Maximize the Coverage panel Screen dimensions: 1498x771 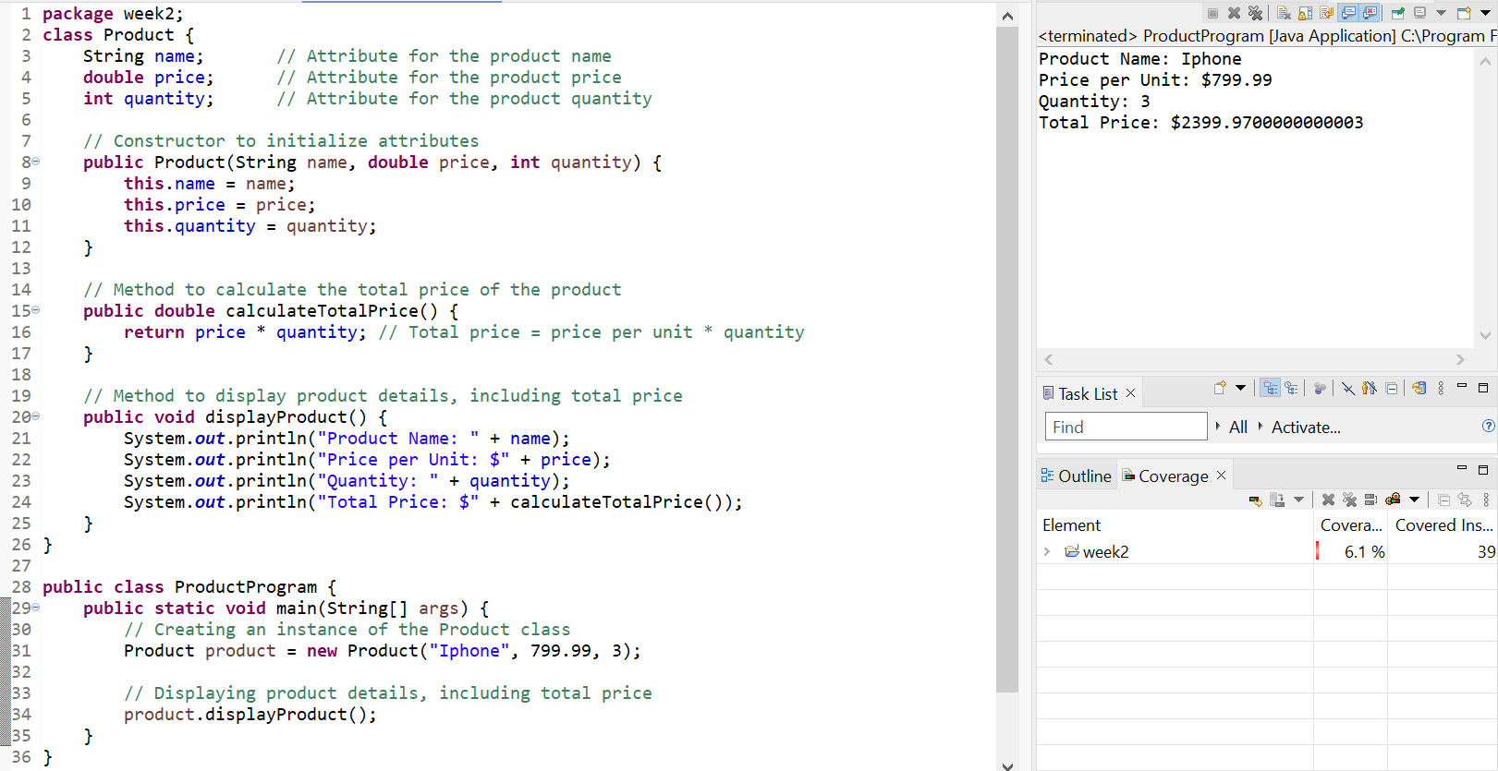(1483, 469)
